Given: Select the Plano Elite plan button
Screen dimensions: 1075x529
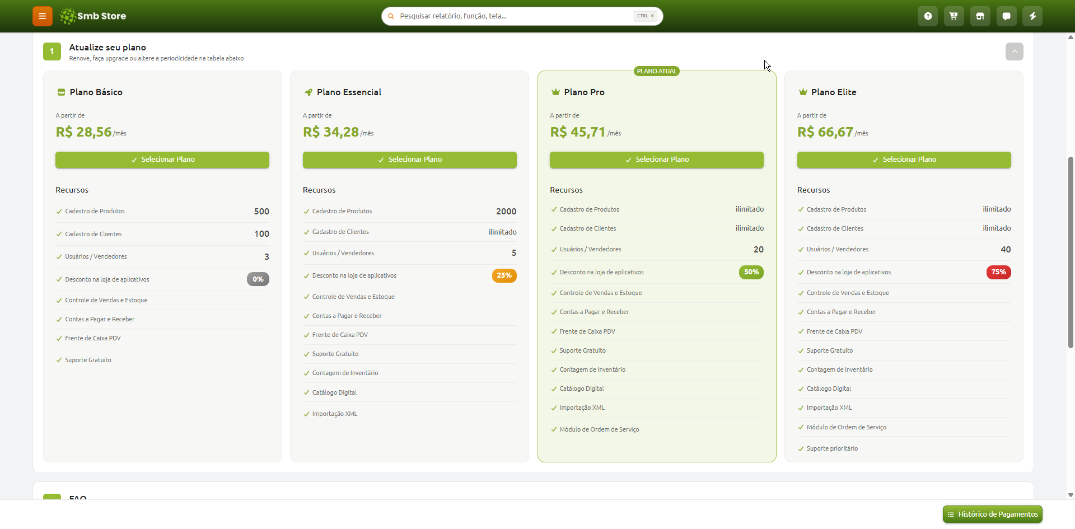Looking at the screenshot, I should 904,160.
